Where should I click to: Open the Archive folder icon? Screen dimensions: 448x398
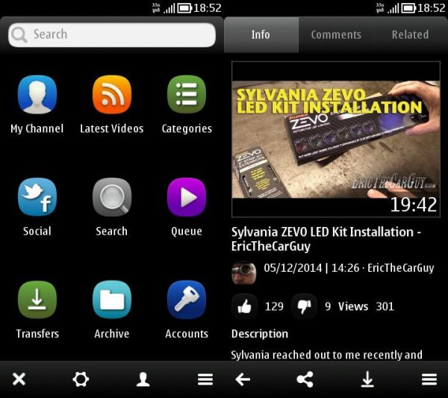pos(112,299)
